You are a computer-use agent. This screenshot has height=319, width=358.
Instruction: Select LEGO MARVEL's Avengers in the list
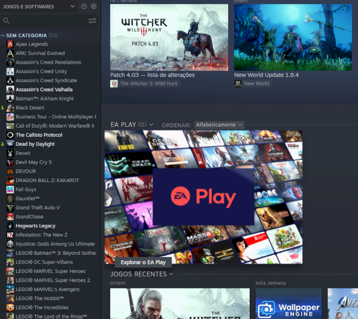tap(47, 289)
